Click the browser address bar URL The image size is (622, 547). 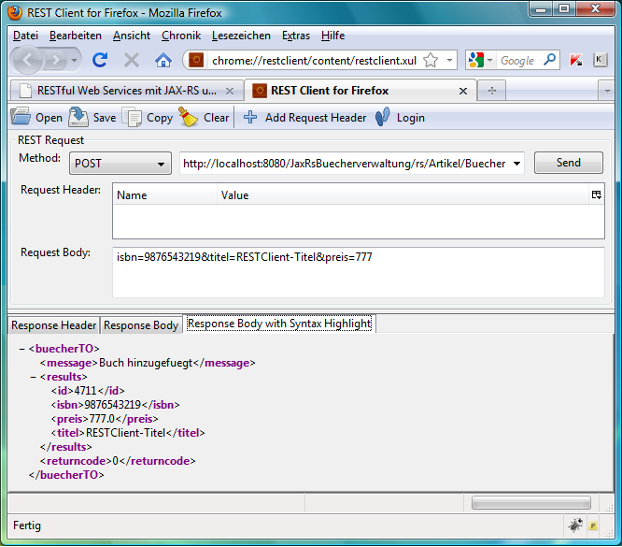click(x=314, y=61)
